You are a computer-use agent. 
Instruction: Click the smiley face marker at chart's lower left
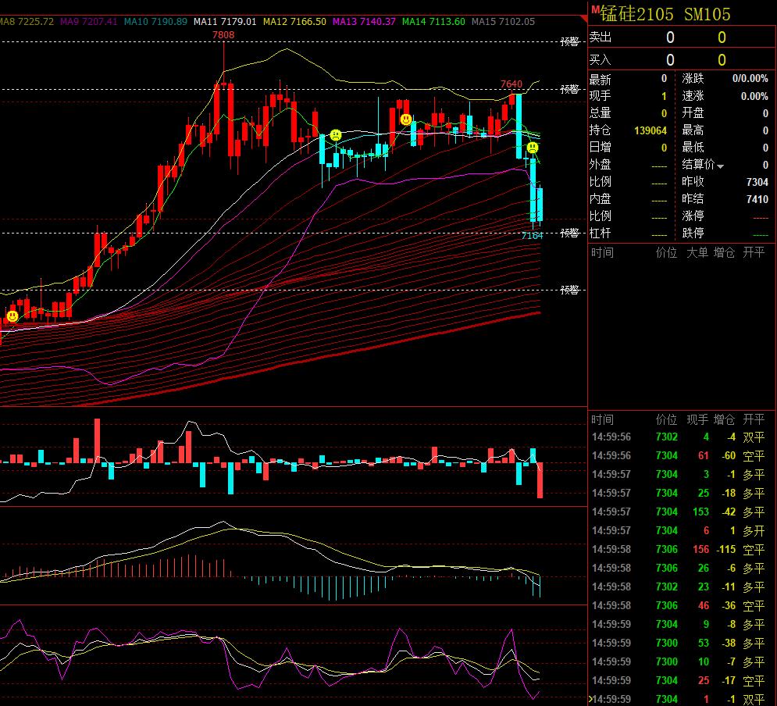point(12,316)
